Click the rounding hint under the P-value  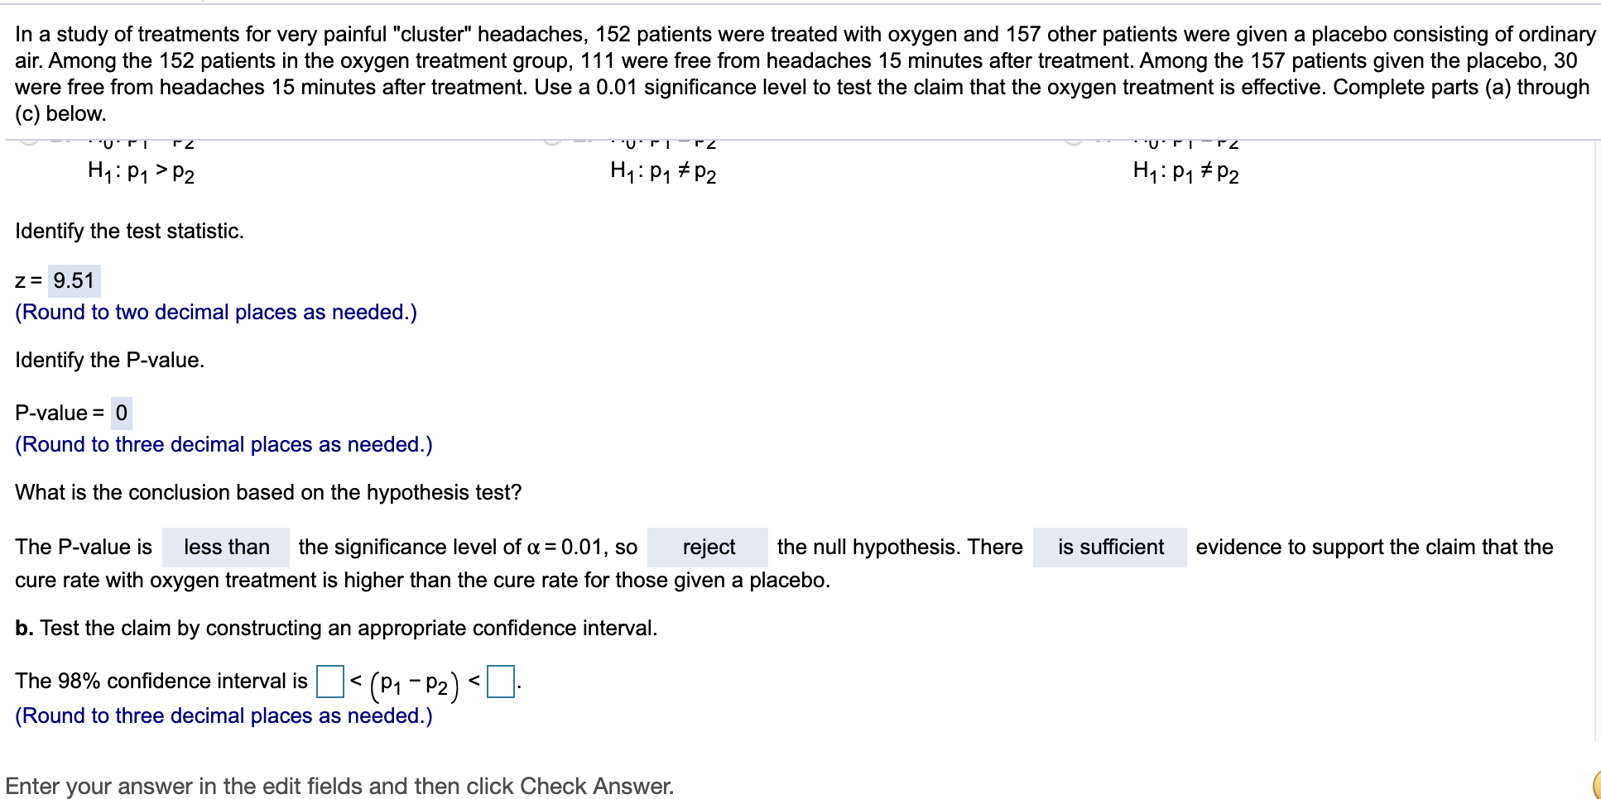pyautogui.click(x=223, y=444)
